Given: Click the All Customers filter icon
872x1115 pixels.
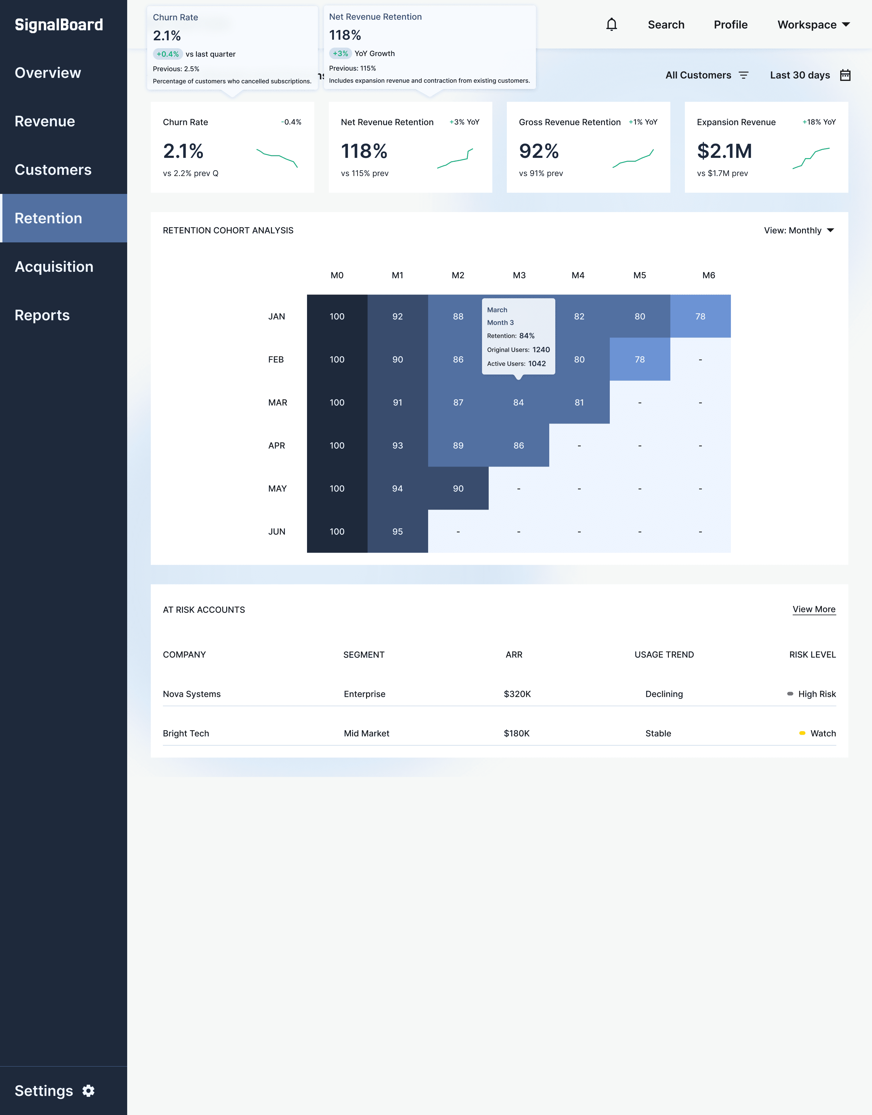Looking at the screenshot, I should pyautogui.click(x=743, y=75).
